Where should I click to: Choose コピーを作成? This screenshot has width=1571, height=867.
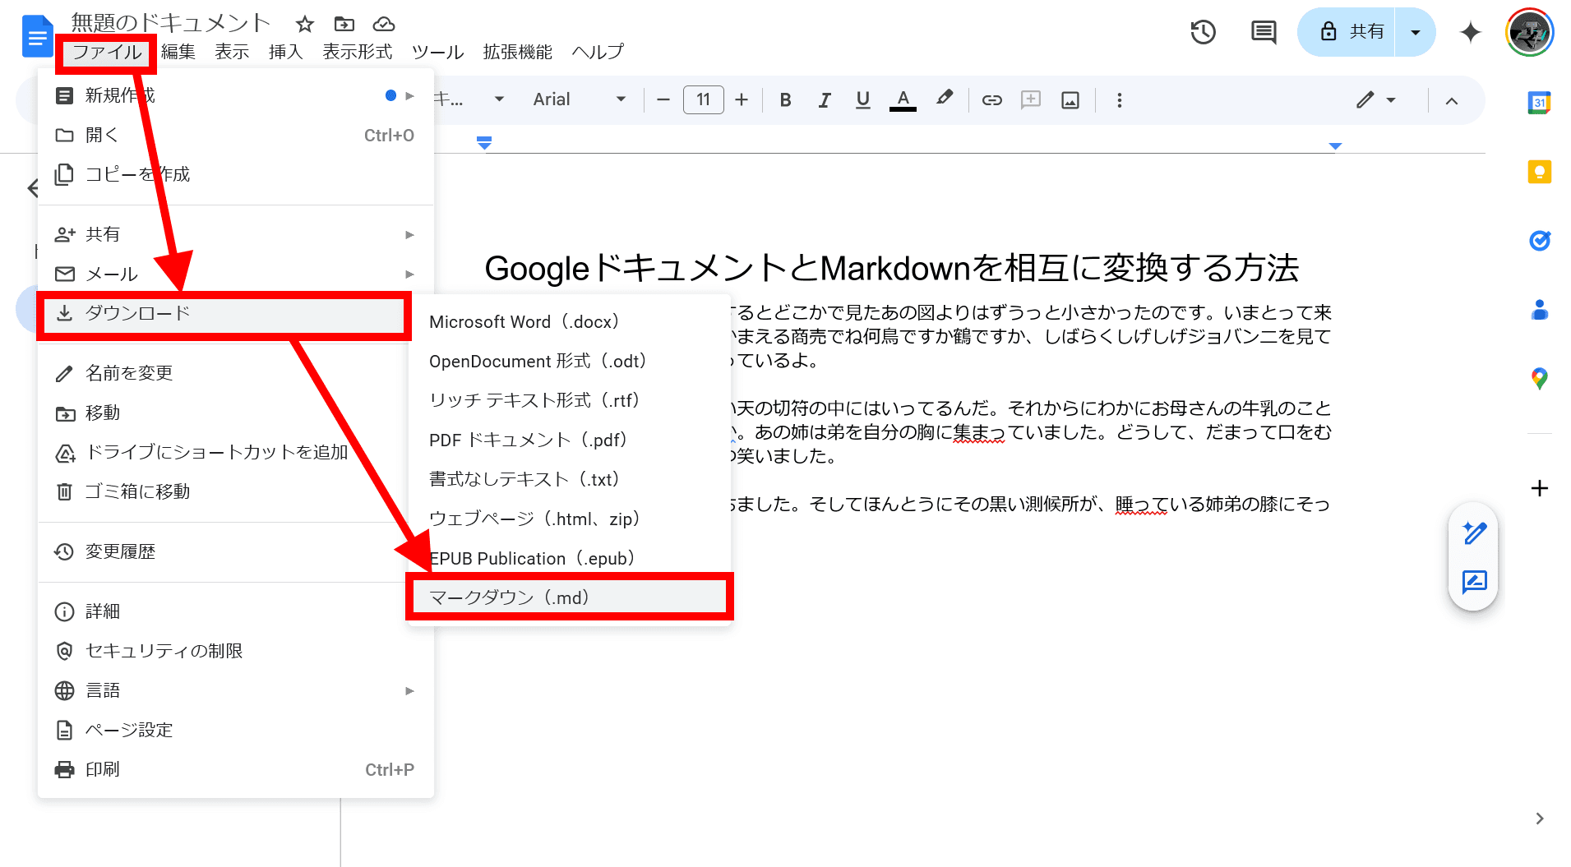pyautogui.click(x=236, y=174)
